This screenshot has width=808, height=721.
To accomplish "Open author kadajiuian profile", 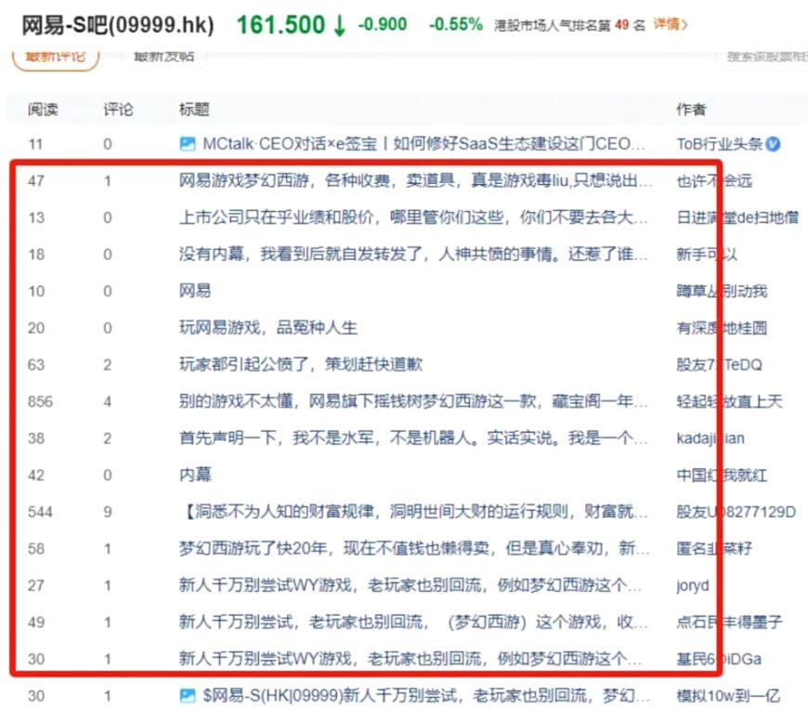I will pyautogui.click(x=710, y=438).
